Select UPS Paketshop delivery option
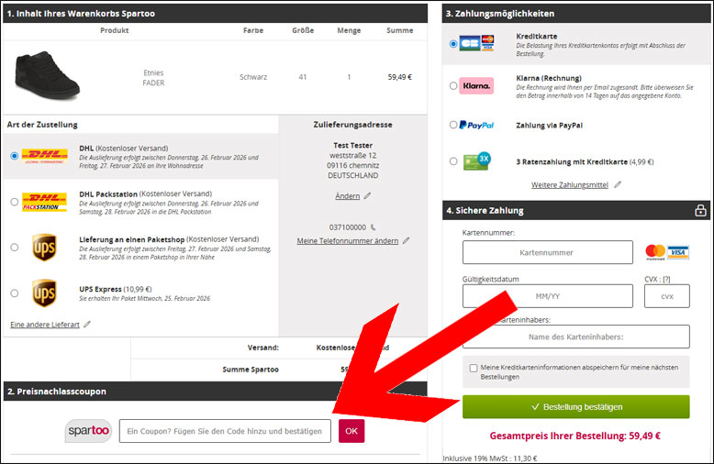This screenshot has width=714, height=464. coord(15,247)
